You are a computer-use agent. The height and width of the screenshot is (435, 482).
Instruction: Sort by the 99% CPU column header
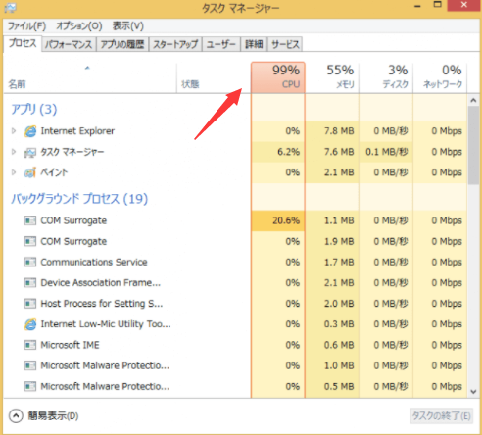tap(278, 77)
